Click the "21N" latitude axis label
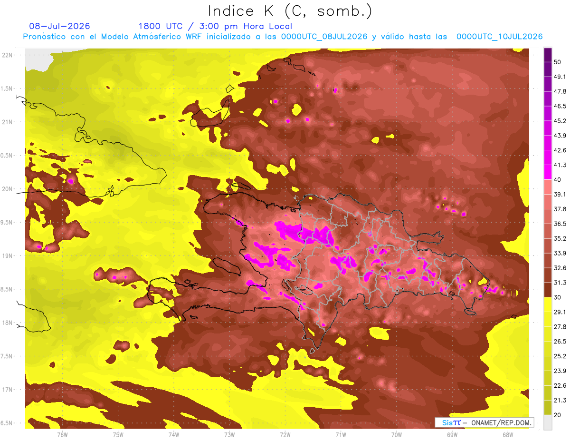 tap(7, 122)
